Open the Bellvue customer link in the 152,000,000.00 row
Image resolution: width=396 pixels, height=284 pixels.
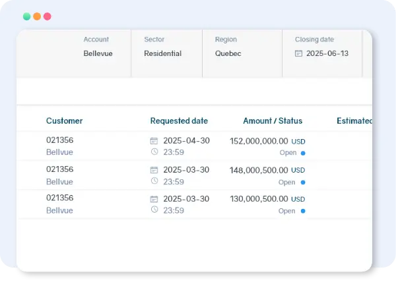click(59, 152)
